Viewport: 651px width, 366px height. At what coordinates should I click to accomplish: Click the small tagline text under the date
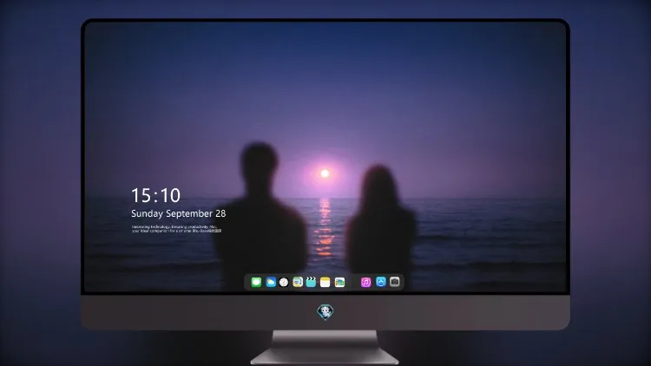(176, 229)
